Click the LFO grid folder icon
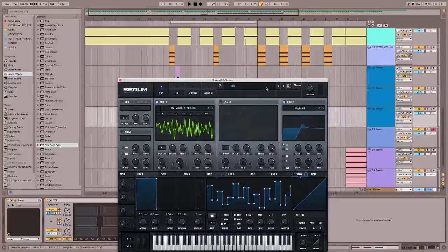448x252 pixels. pyautogui.click(x=212, y=216)
